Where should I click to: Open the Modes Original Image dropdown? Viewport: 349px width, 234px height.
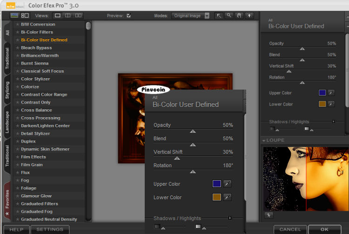point(190,15)
